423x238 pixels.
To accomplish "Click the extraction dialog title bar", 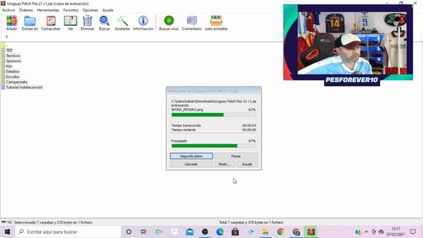I will (213, 91).
